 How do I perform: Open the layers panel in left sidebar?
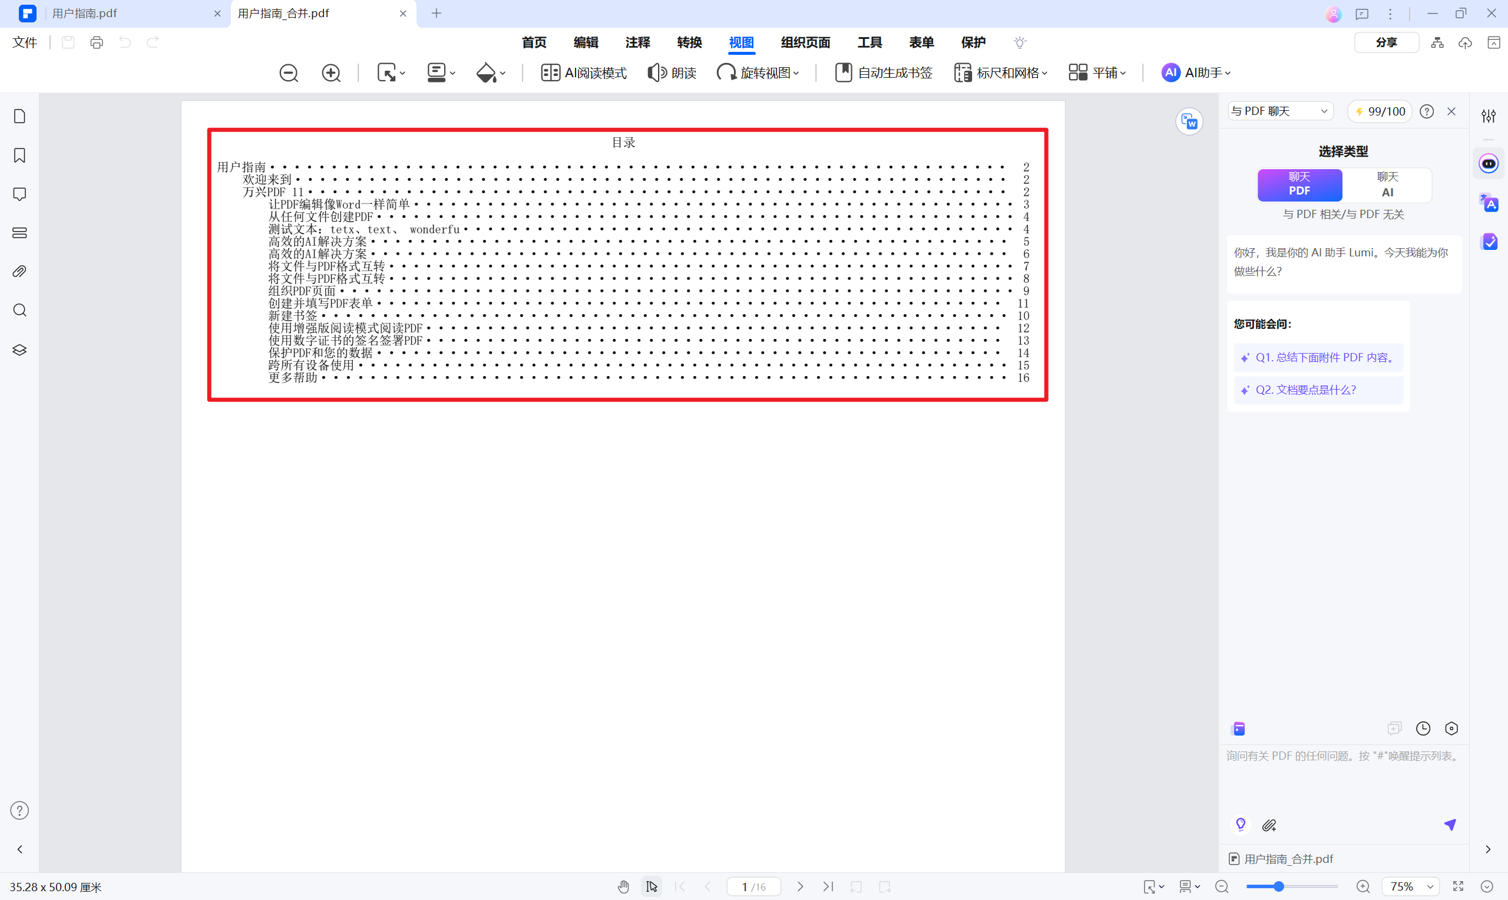click(19, 350)
